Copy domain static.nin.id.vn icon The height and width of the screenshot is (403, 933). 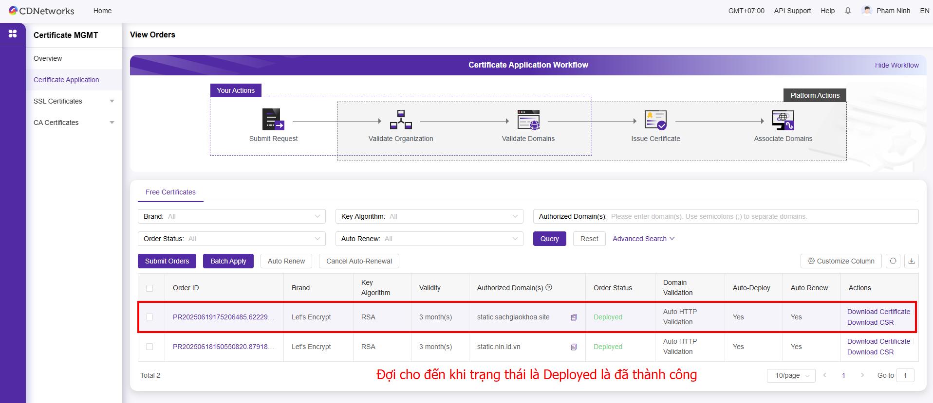pyautogui.click(x=574, y=347)
